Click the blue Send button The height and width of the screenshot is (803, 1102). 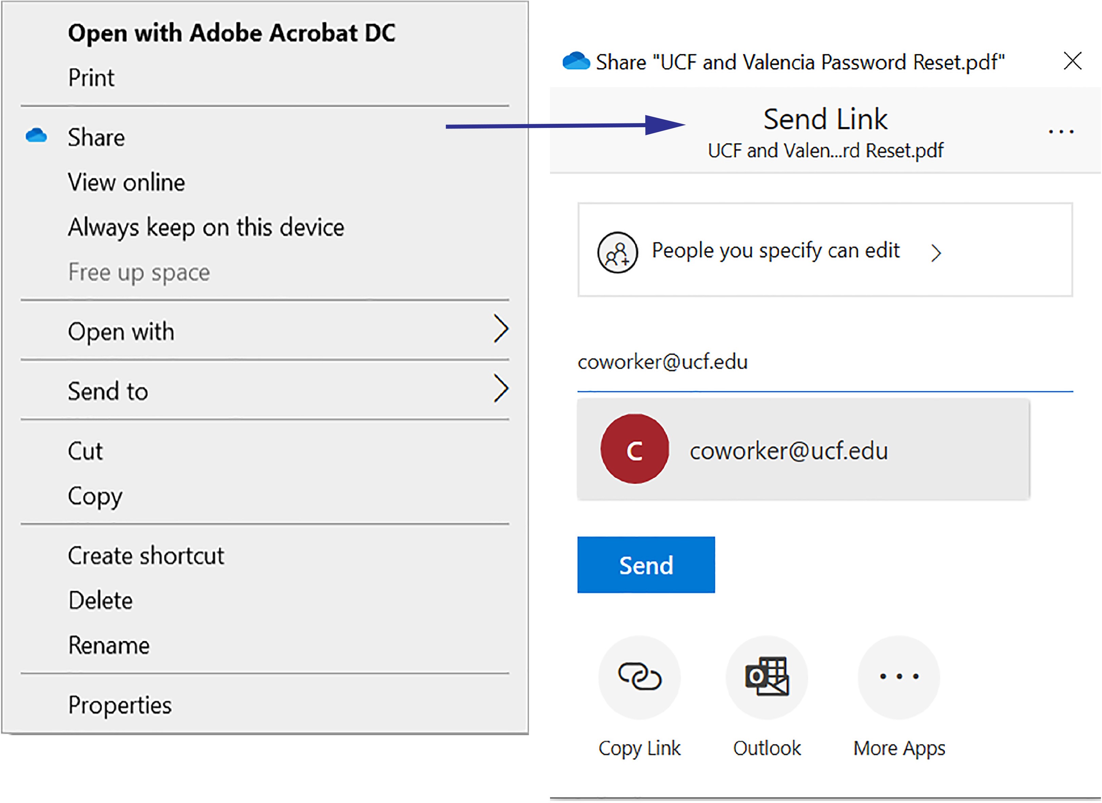pos(646,565)
